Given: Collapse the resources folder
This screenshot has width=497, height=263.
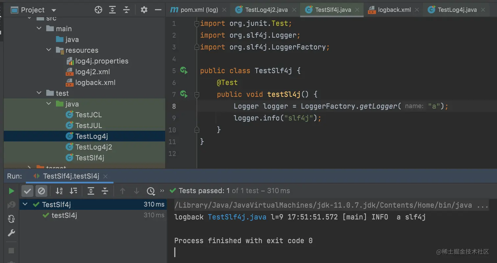Looking at the screenshot, I should click(x=49, y=50).
